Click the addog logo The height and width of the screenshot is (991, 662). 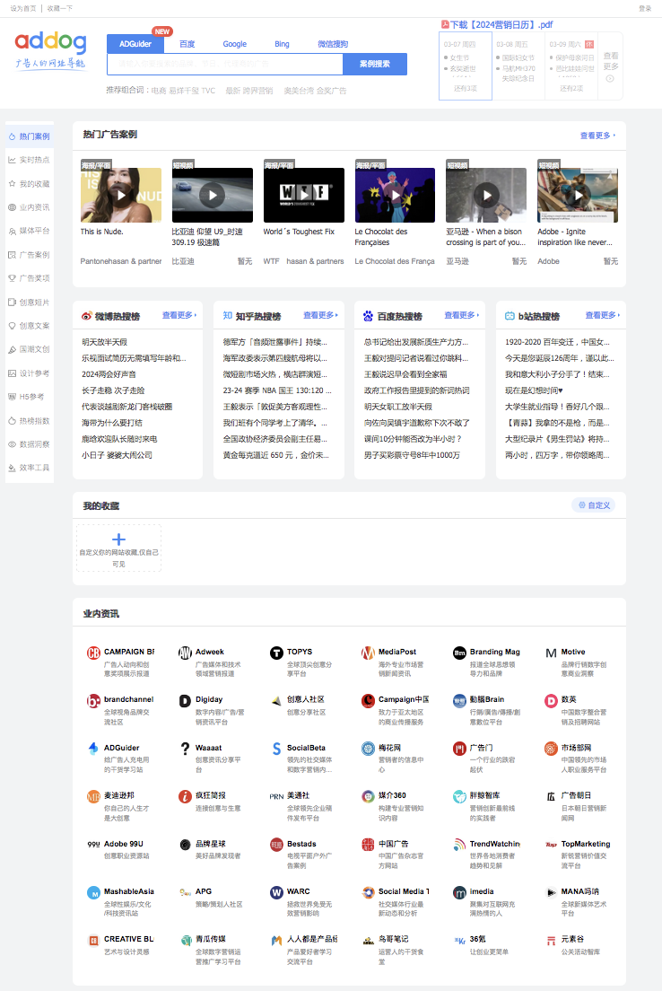(x=50, y=49)
